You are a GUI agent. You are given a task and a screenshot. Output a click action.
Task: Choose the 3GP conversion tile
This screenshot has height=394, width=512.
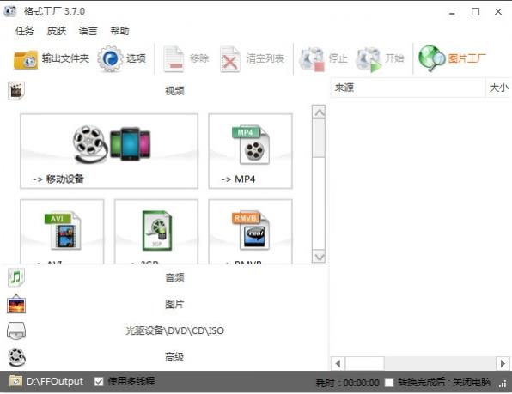[x=156, y=232]
